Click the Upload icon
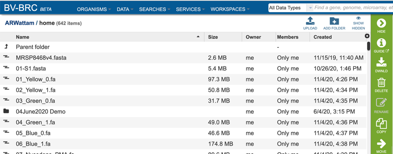 [310, 21]
